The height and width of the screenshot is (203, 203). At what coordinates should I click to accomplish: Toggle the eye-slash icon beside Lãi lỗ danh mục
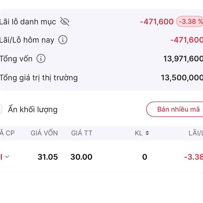pyautogui.click(x=65, y=22)
